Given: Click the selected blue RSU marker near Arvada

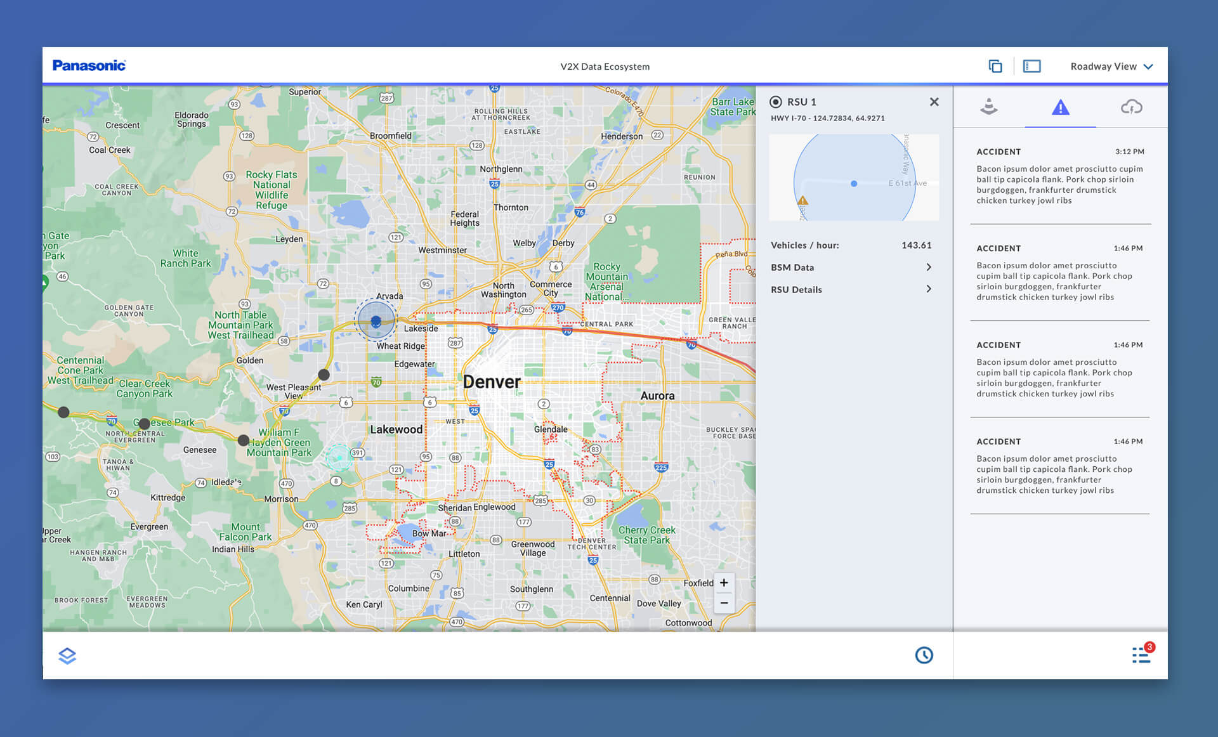Looking at the screenshot, I should click(376, 321).
